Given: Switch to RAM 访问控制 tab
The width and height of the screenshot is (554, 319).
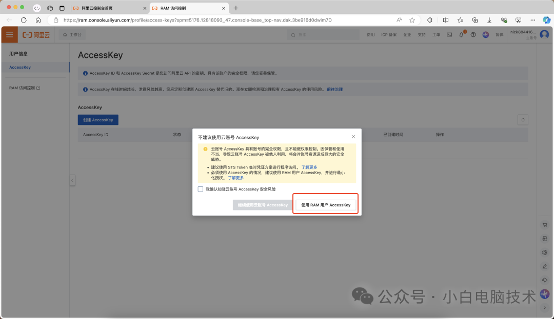Looking at the screenshot, I should 189,8.
